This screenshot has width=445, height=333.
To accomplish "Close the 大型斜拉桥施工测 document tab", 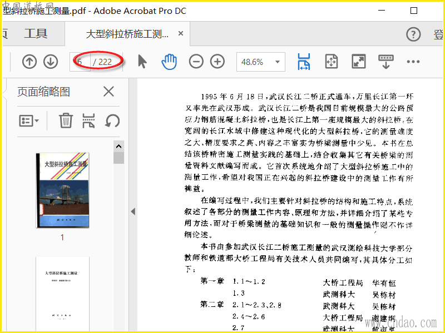I will tap(180, 33).
